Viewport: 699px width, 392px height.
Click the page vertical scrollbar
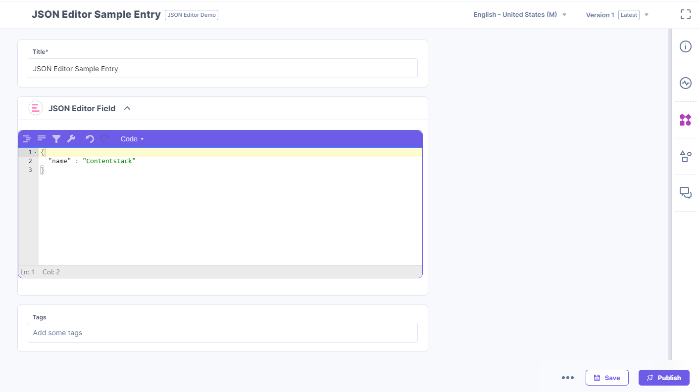click(x=670, y=194)
